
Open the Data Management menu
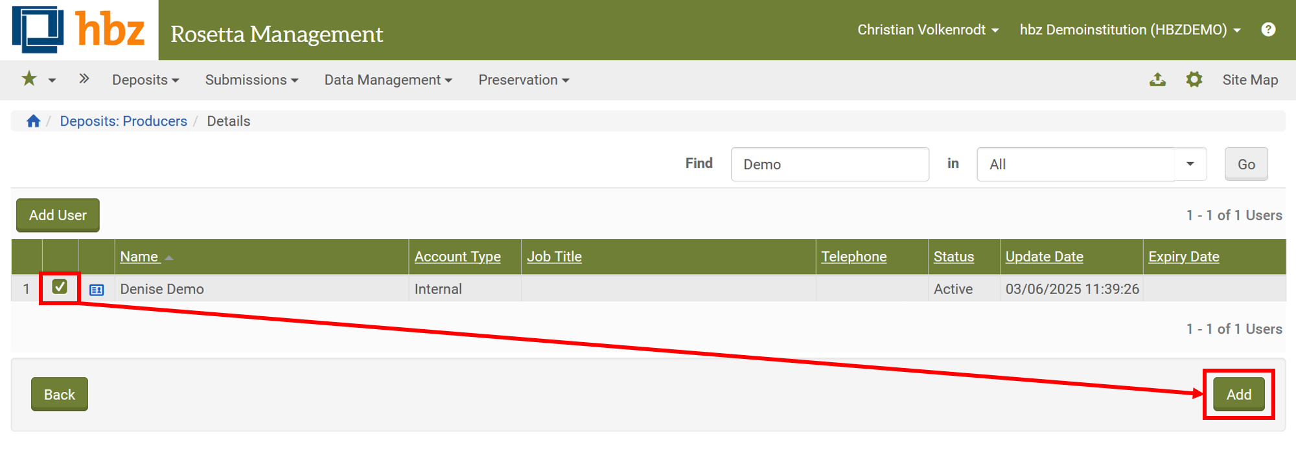388,80
